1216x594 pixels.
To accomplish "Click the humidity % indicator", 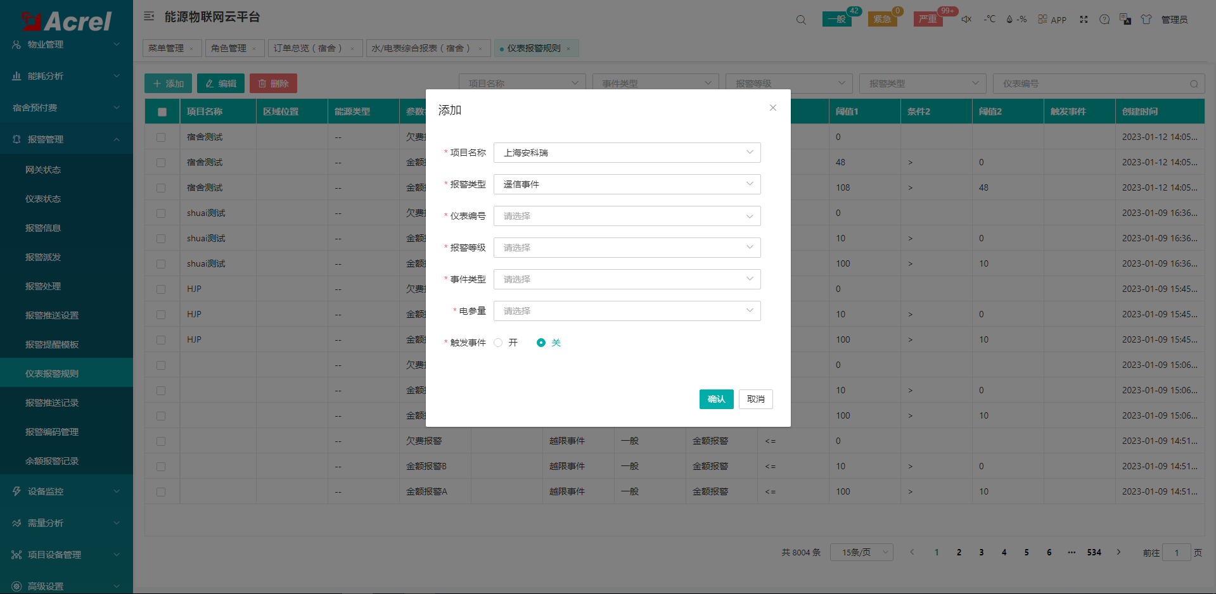I will [x=1016, y=19].
